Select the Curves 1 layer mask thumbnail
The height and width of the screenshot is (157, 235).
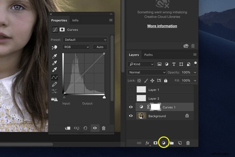point(155,107)
